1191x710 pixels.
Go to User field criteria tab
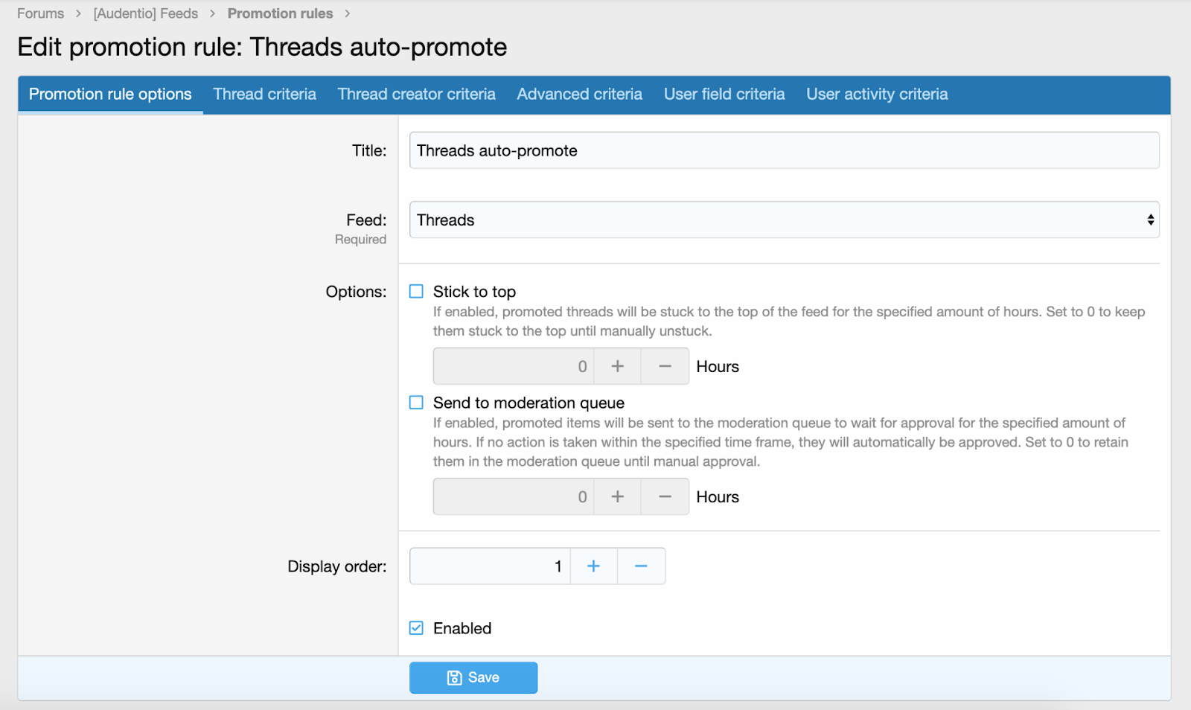click(724, 95)
